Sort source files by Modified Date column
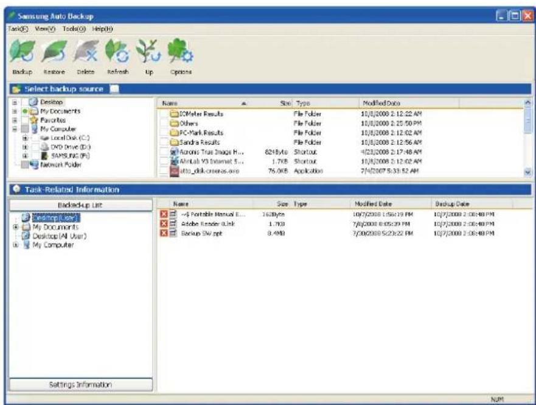This screenshot has height=405, width=536. click(409, 103)
